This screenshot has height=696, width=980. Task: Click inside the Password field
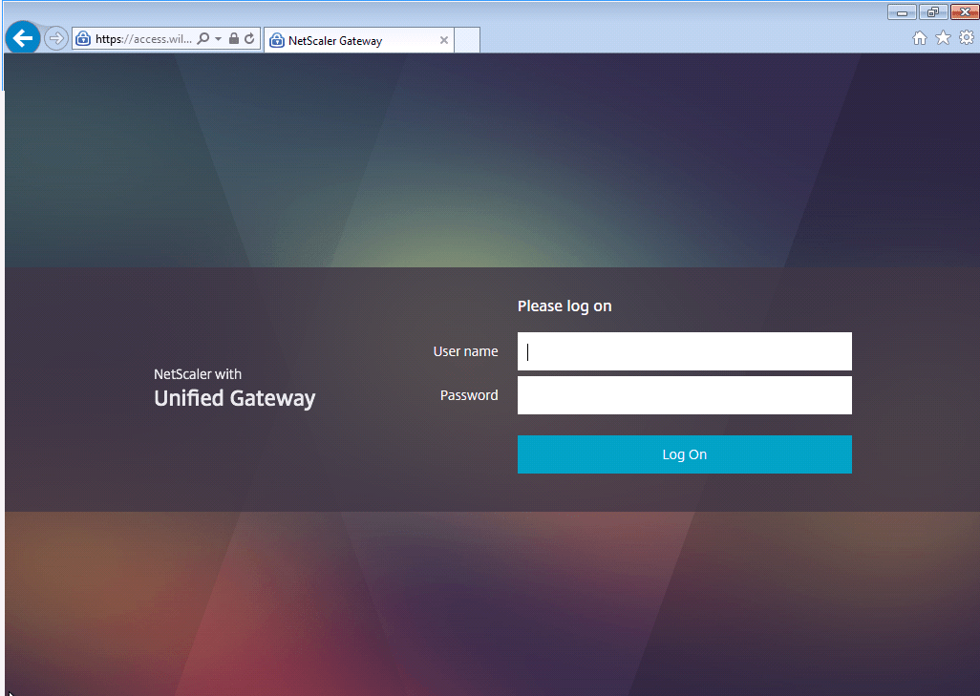pos(684,395)
